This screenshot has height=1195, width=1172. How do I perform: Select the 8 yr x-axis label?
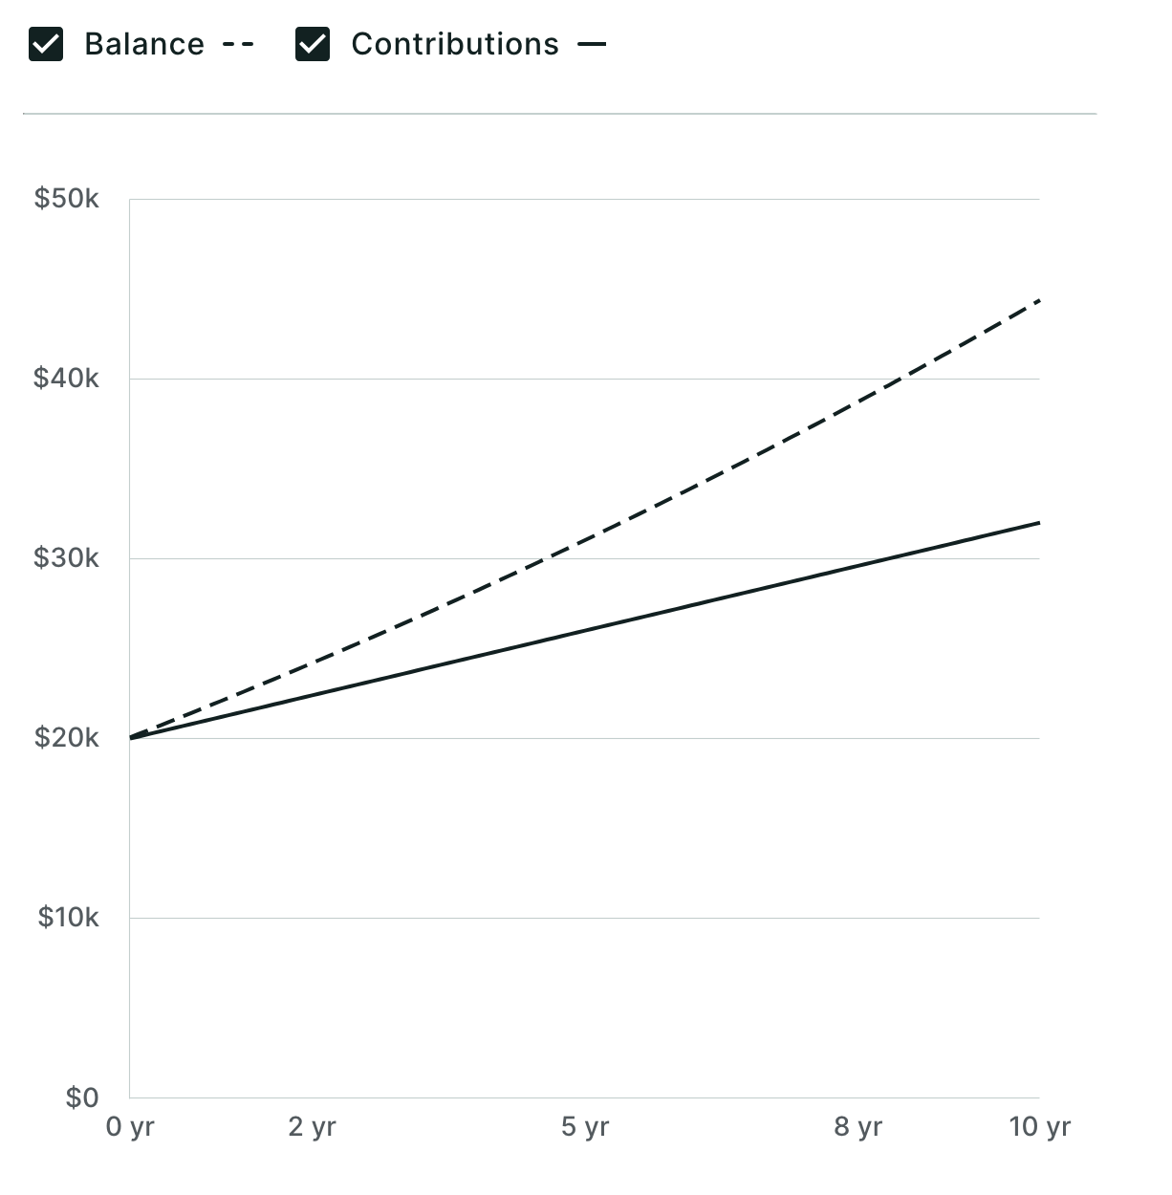click(857, 1127)
